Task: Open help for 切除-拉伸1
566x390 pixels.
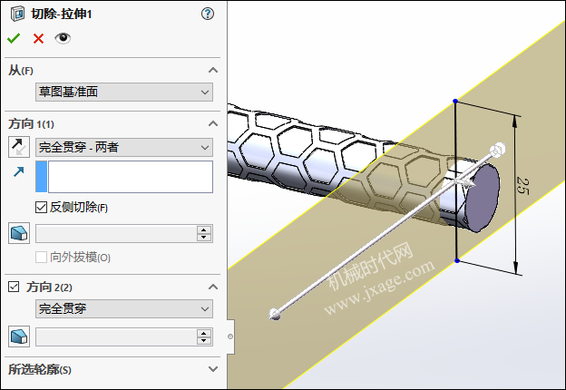Action: (x=208, y=15)
